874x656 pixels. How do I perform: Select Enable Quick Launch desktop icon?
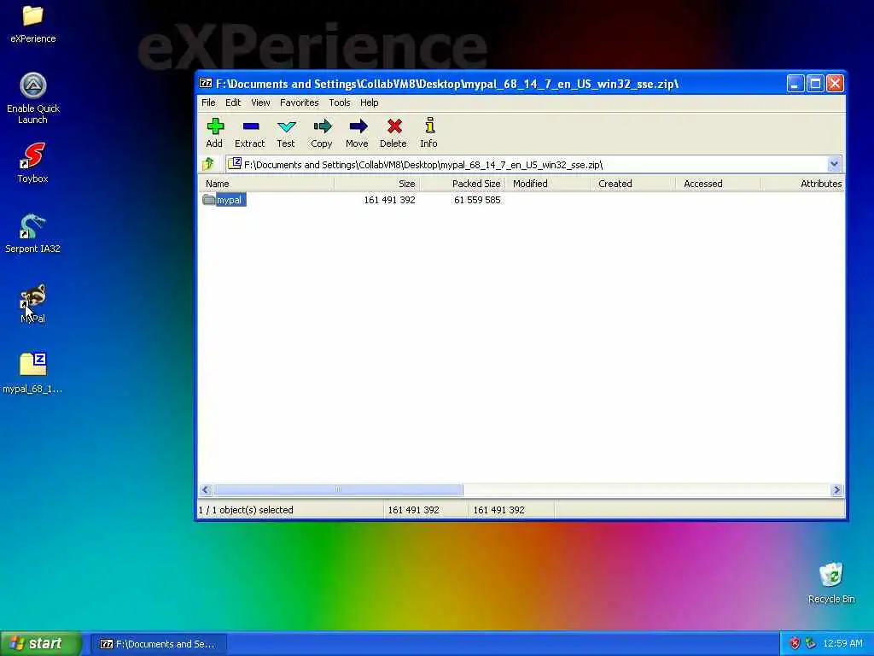33,97
